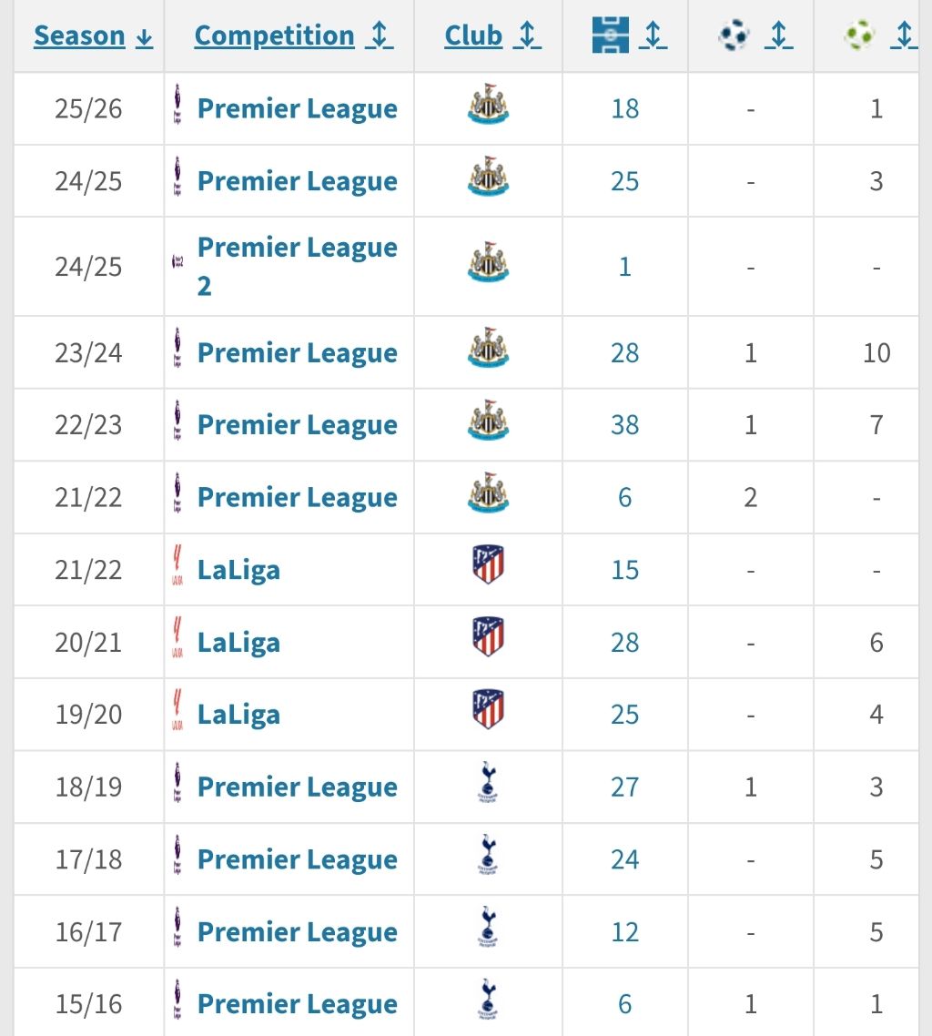Open the 22/23 appearances count of 38
This screenshot has height=1036, width=932.
click(x=625, y=425)
